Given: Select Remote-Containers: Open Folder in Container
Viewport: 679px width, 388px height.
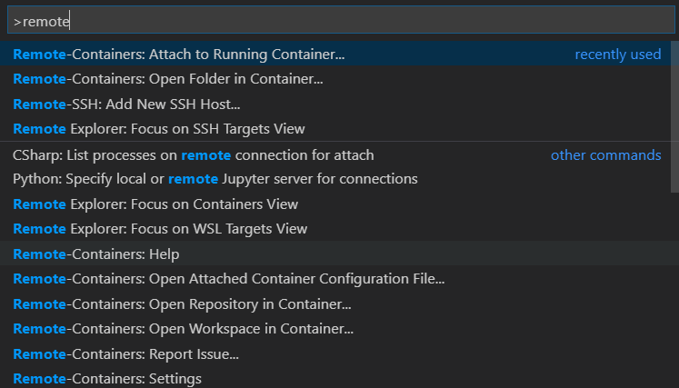Looking at the screenshot, I should 168,79.
